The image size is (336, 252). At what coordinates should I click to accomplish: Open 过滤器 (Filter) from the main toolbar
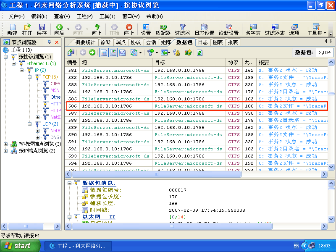[182, 29]
